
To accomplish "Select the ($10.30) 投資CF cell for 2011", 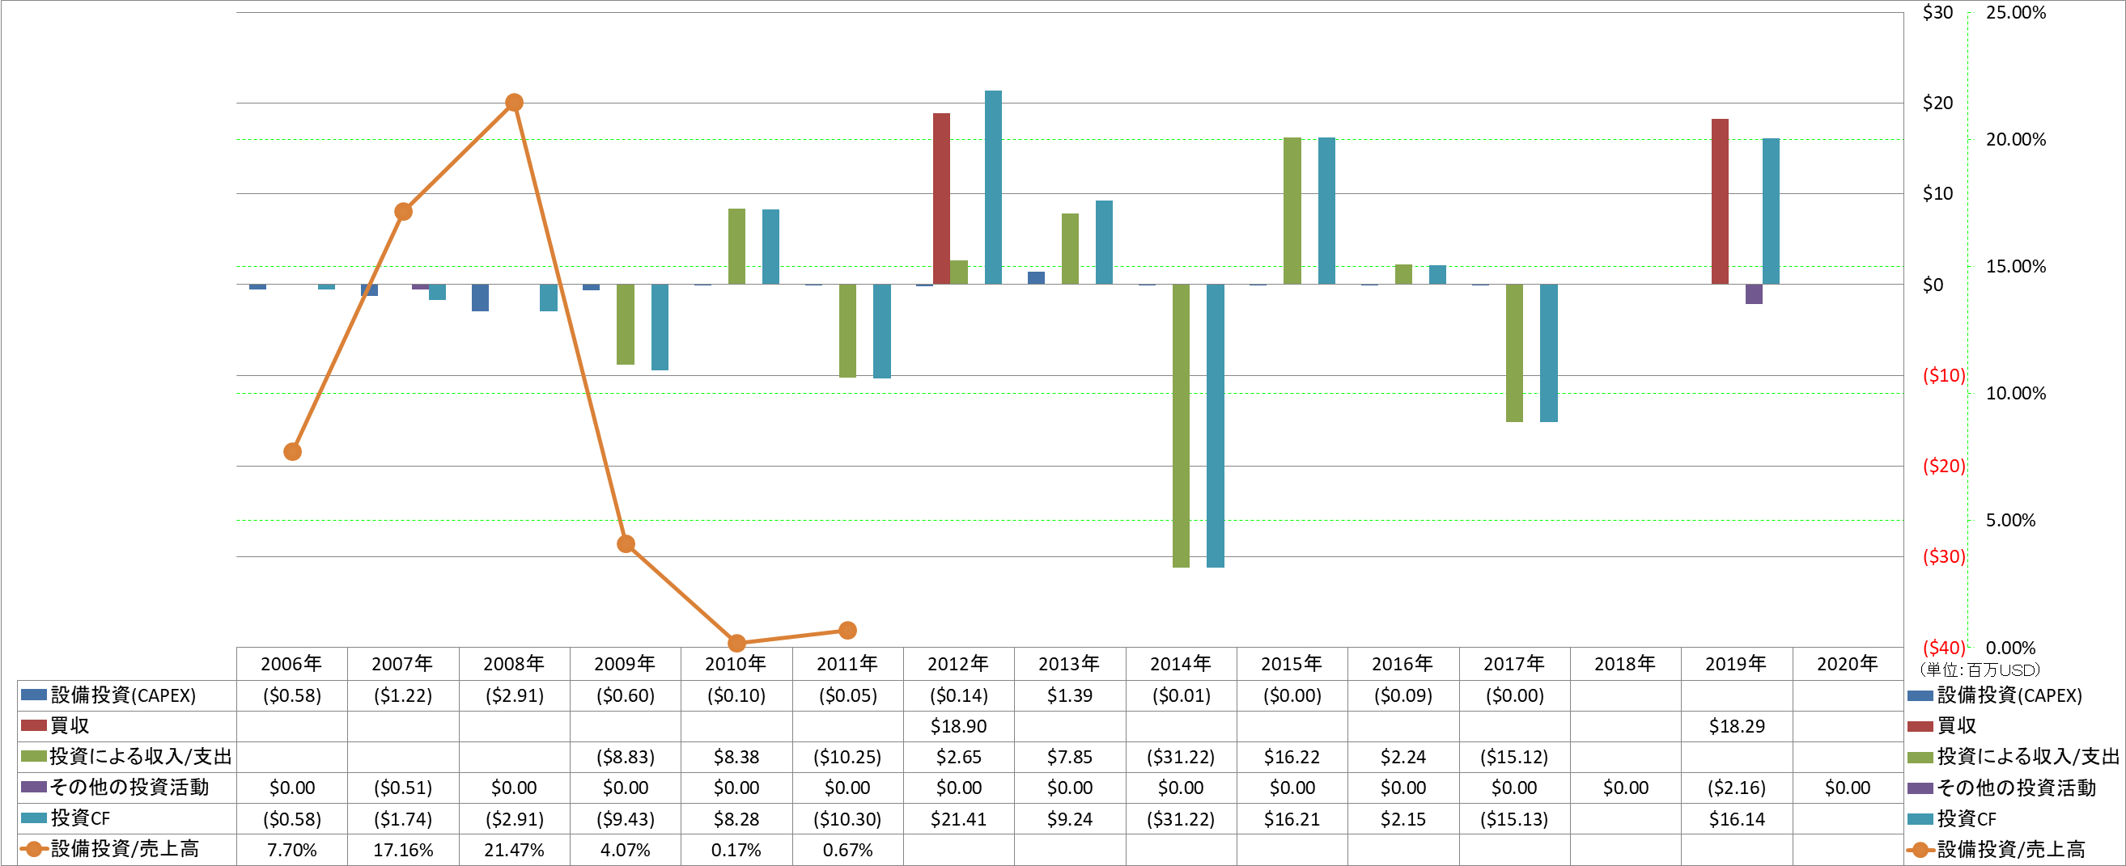I will [847, 819].
